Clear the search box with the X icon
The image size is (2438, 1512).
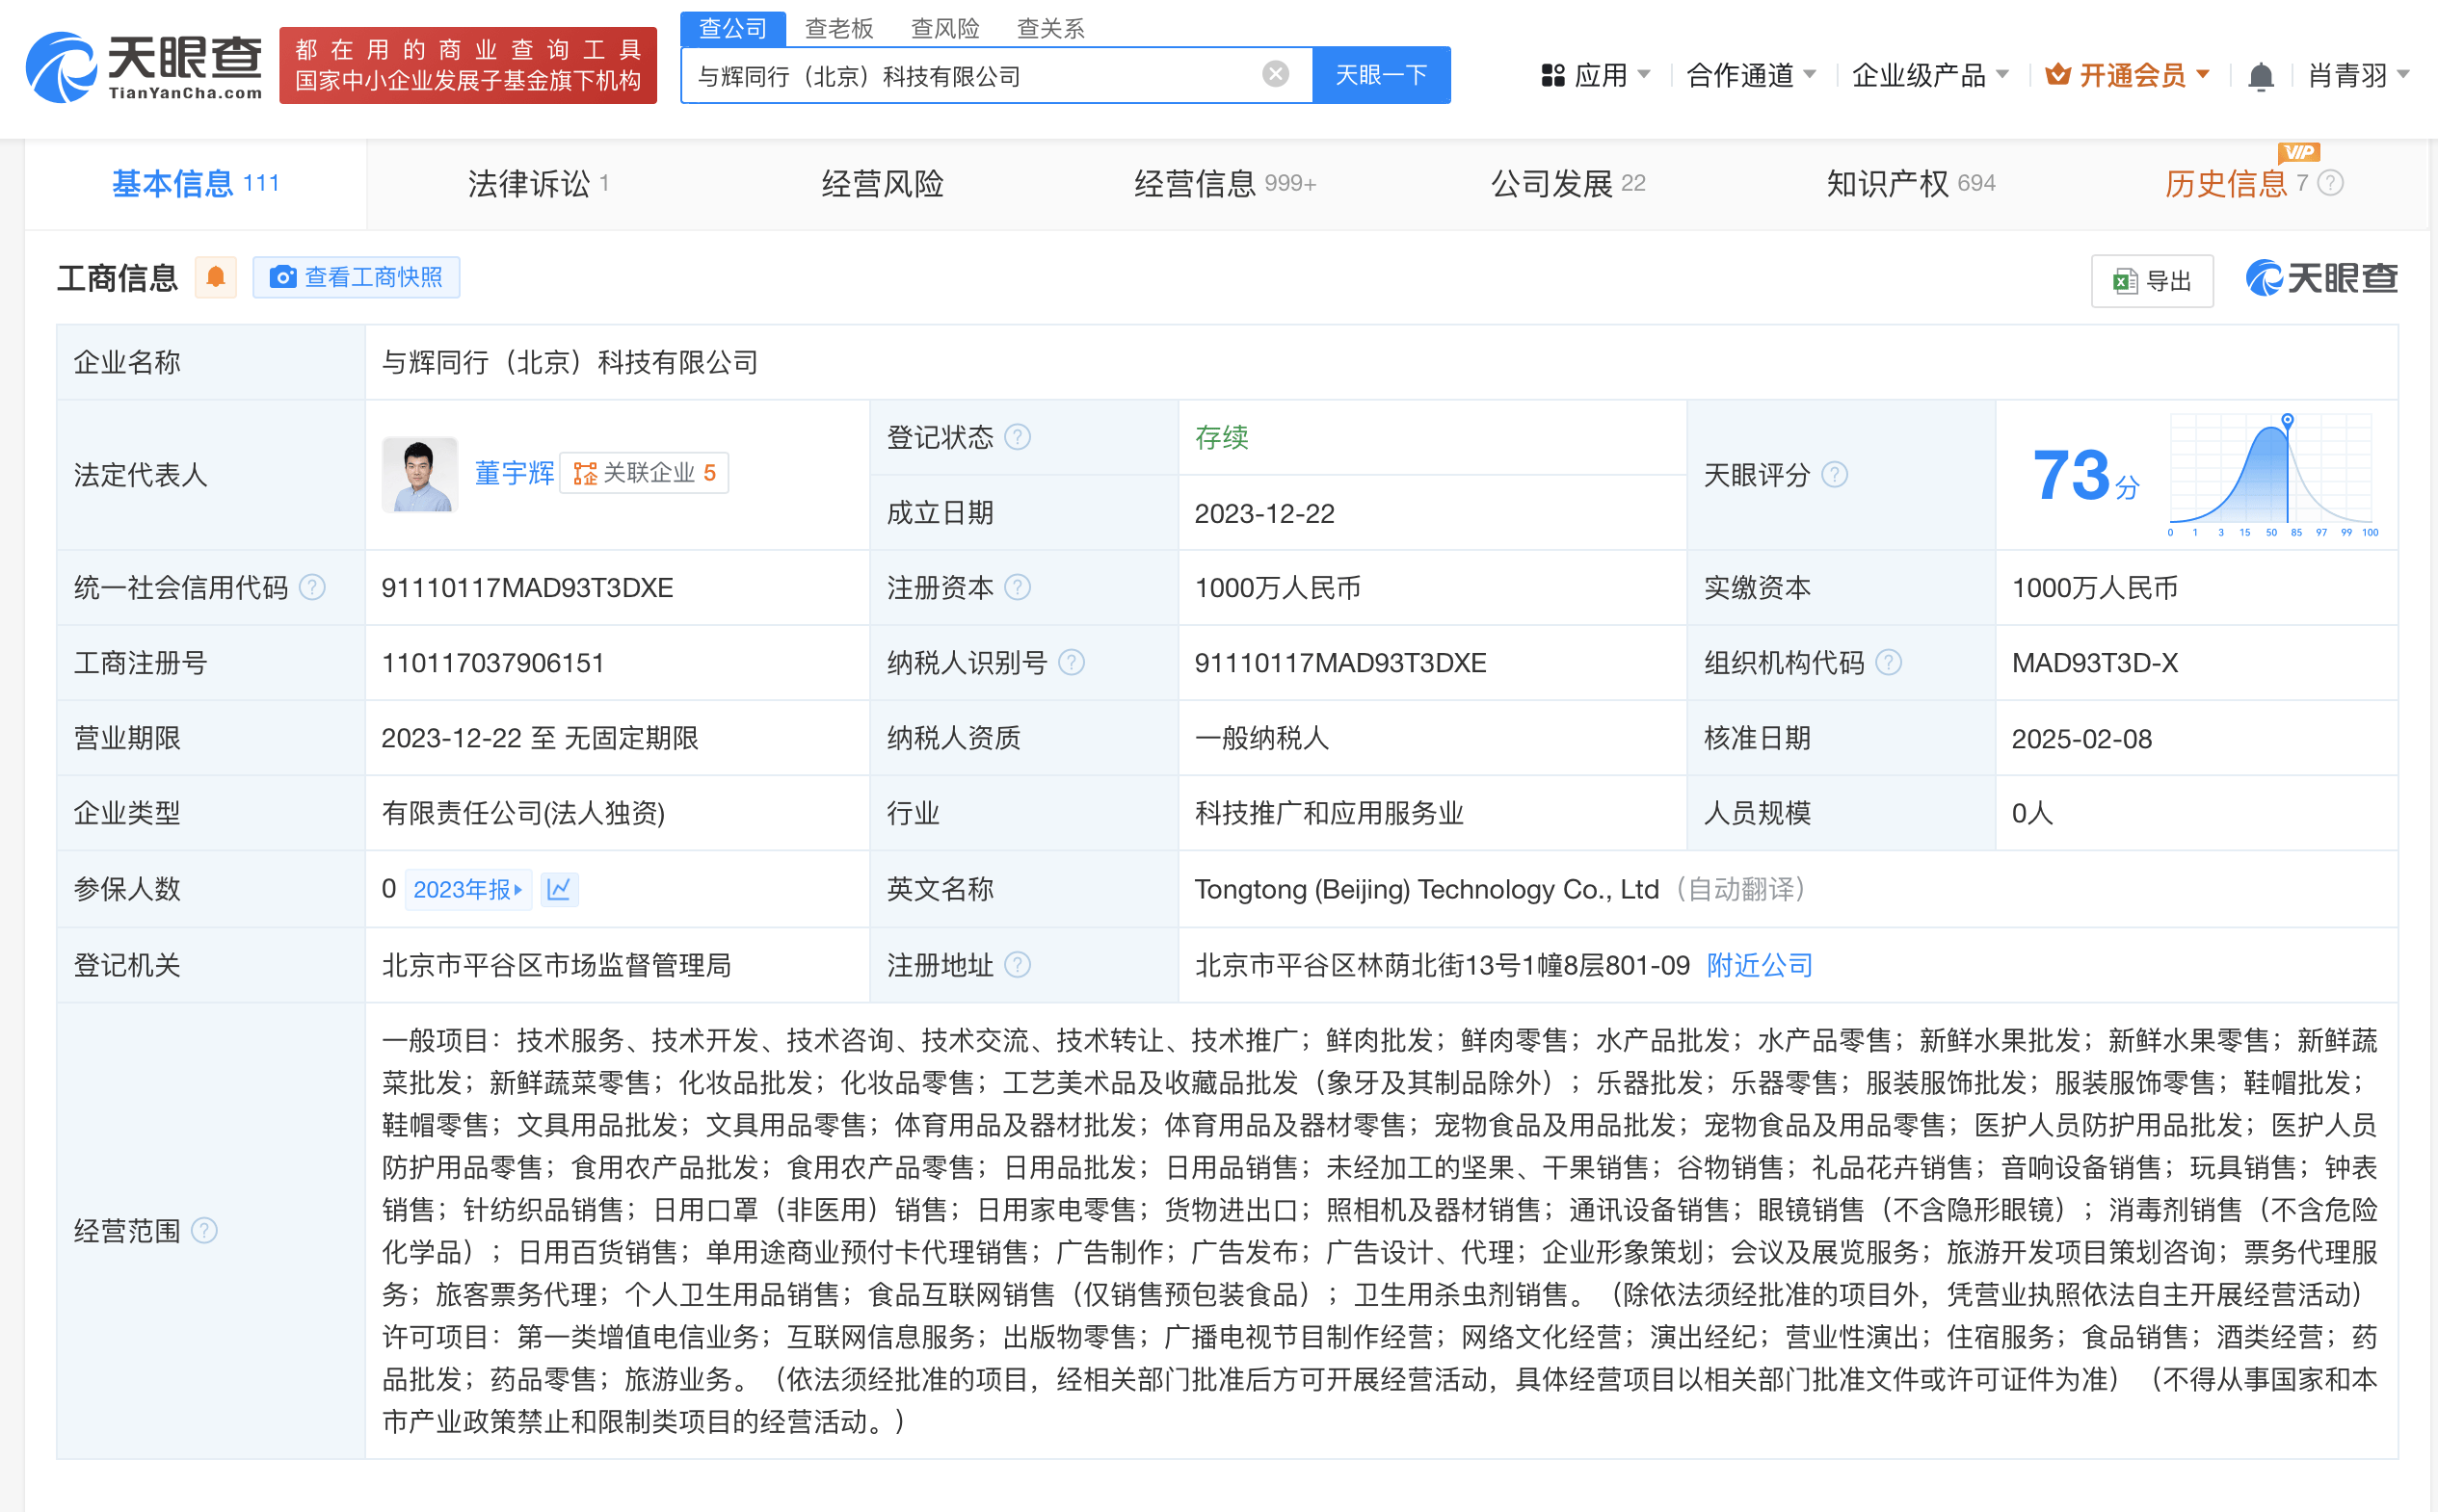[1275, 74]
